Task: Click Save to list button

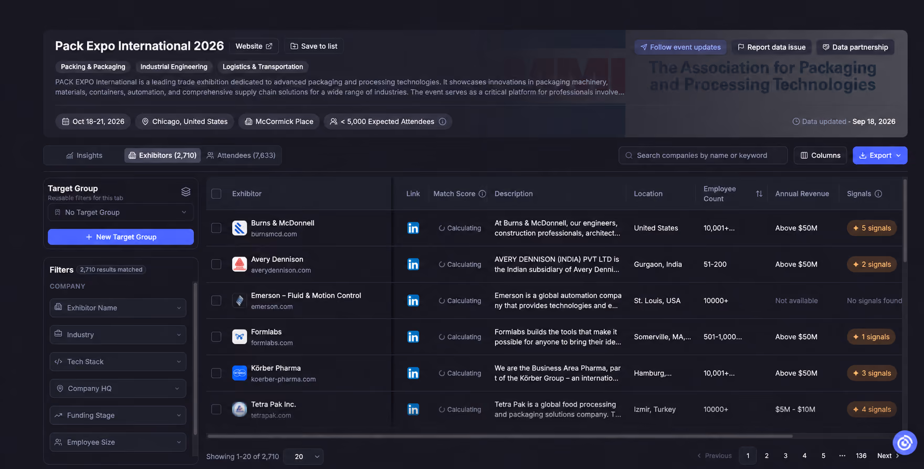Action: coord(314,46)
